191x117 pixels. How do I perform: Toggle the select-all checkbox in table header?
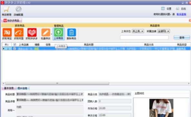click(14, 45)
